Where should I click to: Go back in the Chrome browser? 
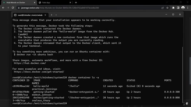click(3, 8)
